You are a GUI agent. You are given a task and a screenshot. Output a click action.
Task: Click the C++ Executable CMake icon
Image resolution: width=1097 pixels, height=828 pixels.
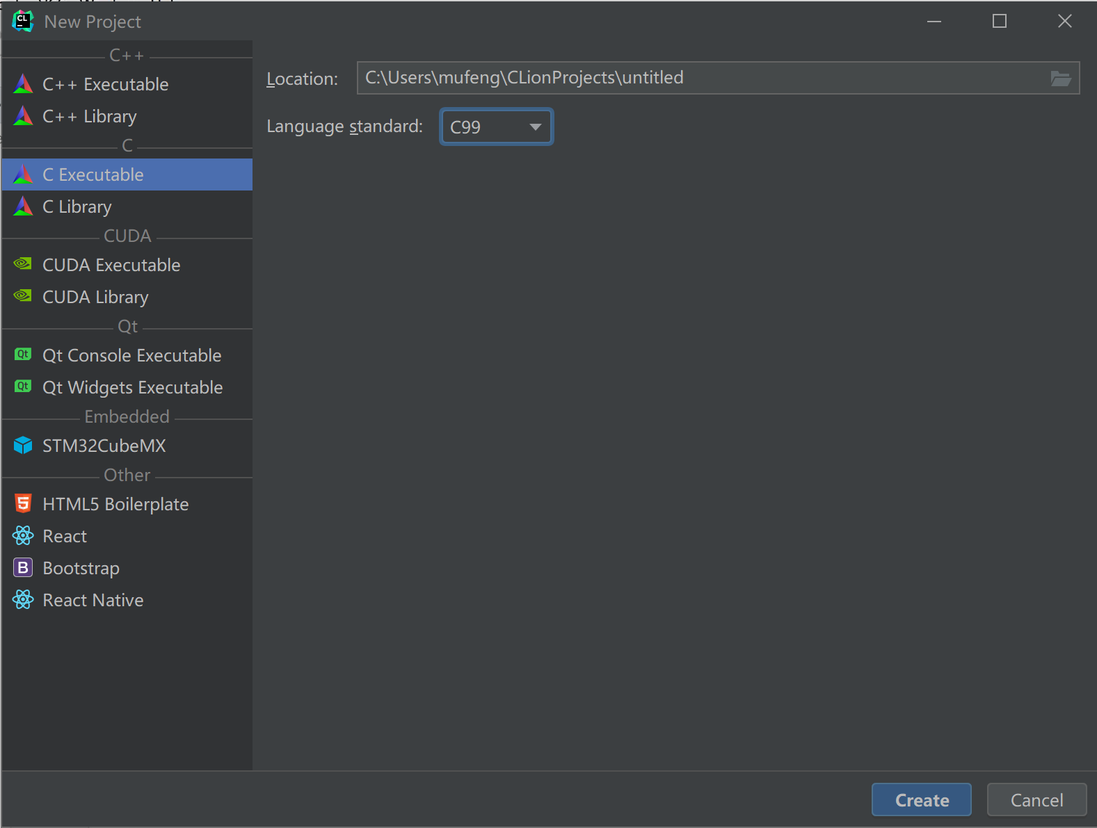click(x=23, y=84)
